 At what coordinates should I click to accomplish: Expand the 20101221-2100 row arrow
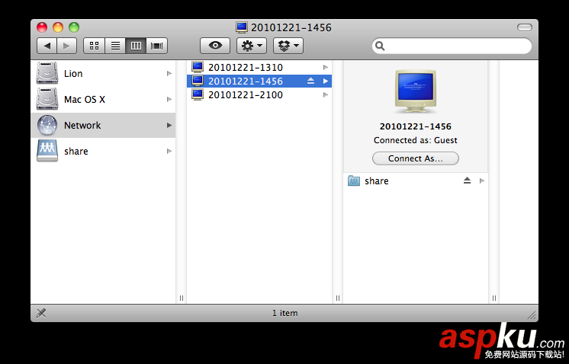coord(326,95)
